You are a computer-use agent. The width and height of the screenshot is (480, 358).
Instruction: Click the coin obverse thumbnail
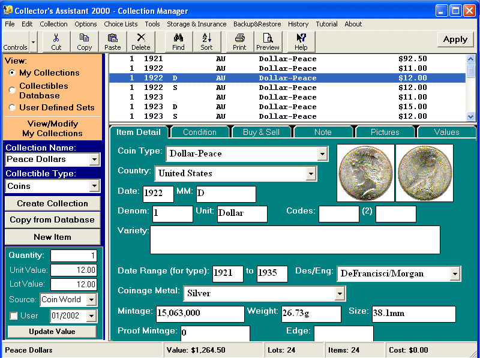pyautogui.click(x=366, y=173)
